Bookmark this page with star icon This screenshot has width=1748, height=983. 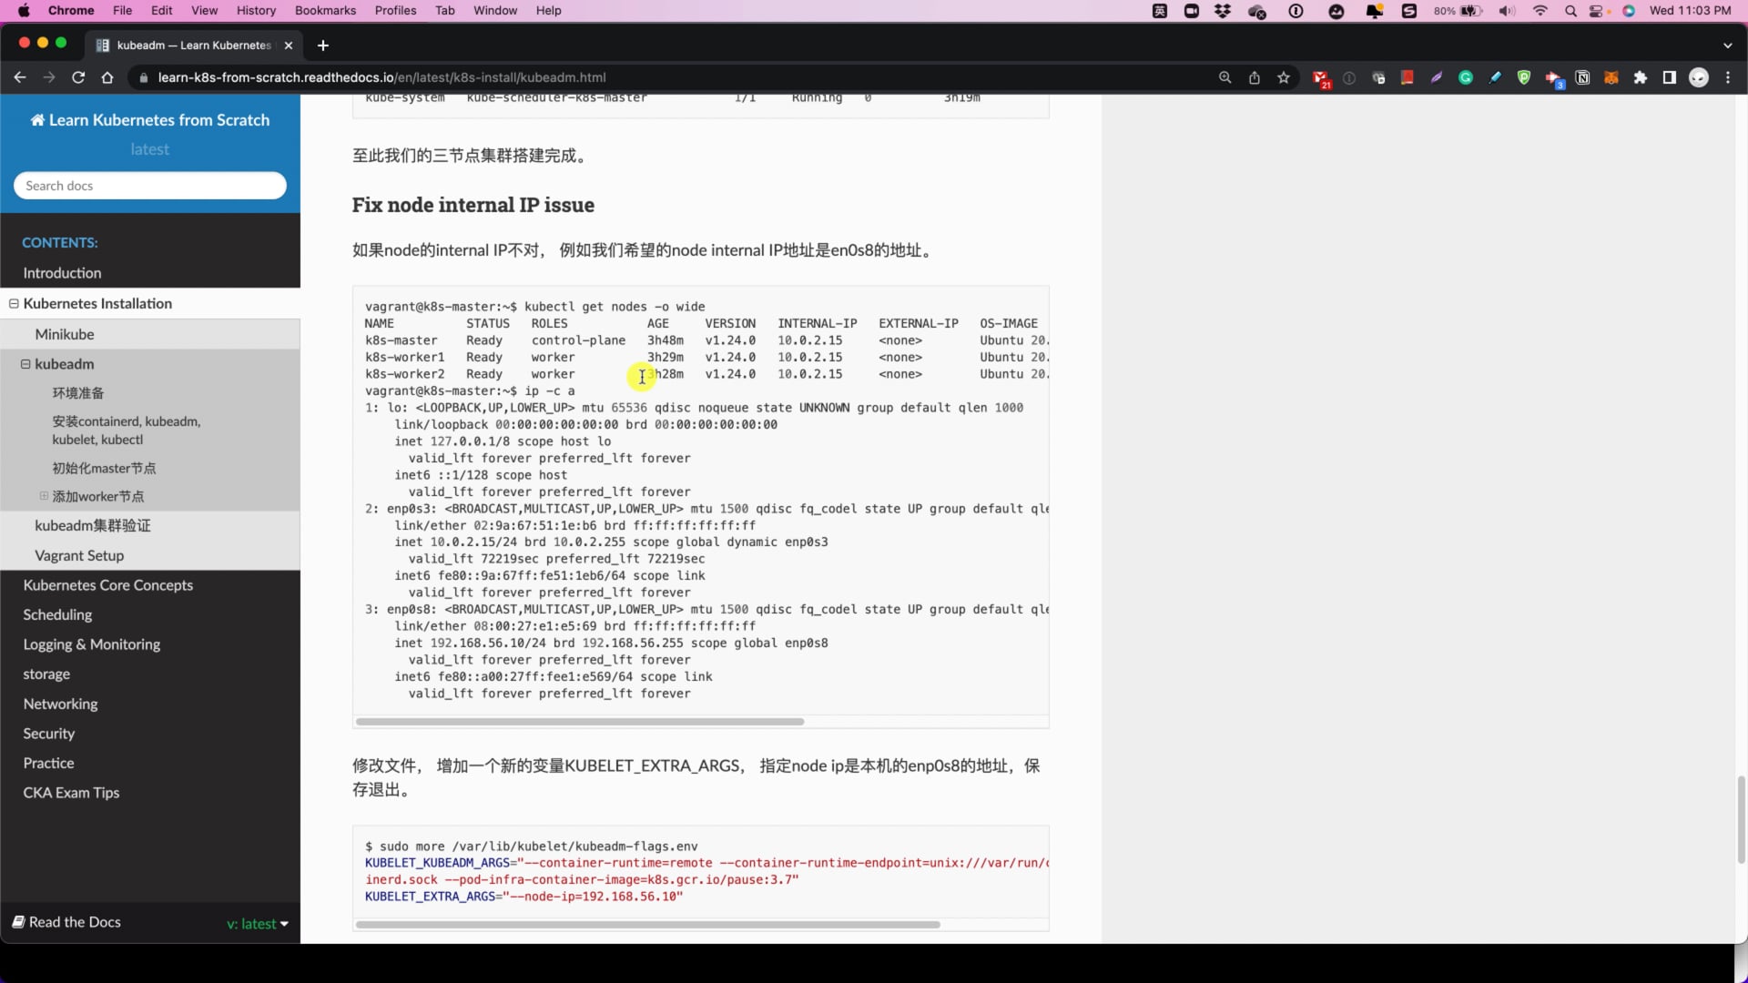pos(1284,77)
